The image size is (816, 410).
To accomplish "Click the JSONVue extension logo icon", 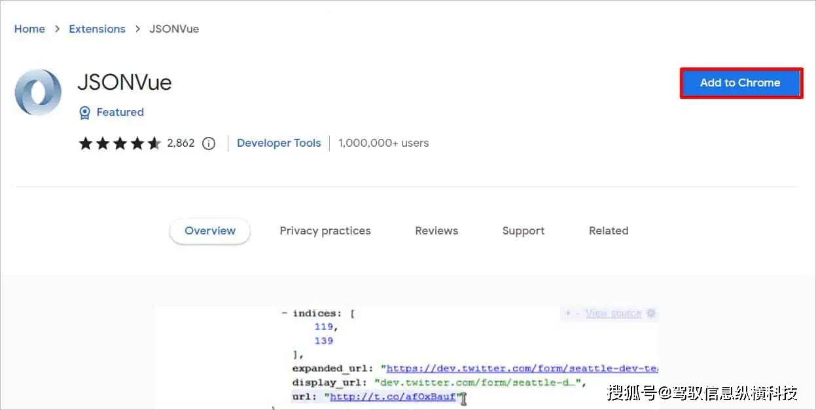I will coord(38,92).
